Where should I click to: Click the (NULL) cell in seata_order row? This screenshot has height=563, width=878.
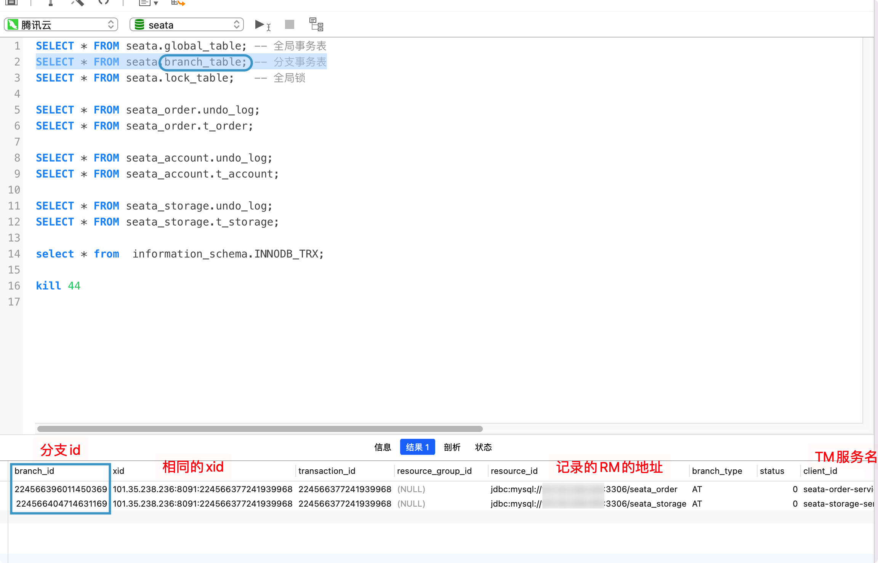[411, 489]
